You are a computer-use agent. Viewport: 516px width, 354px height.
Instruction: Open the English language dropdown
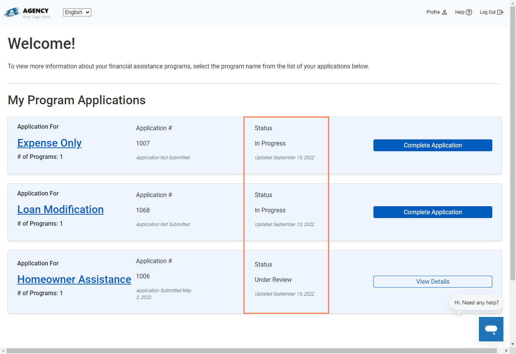(x=77, y=12)
